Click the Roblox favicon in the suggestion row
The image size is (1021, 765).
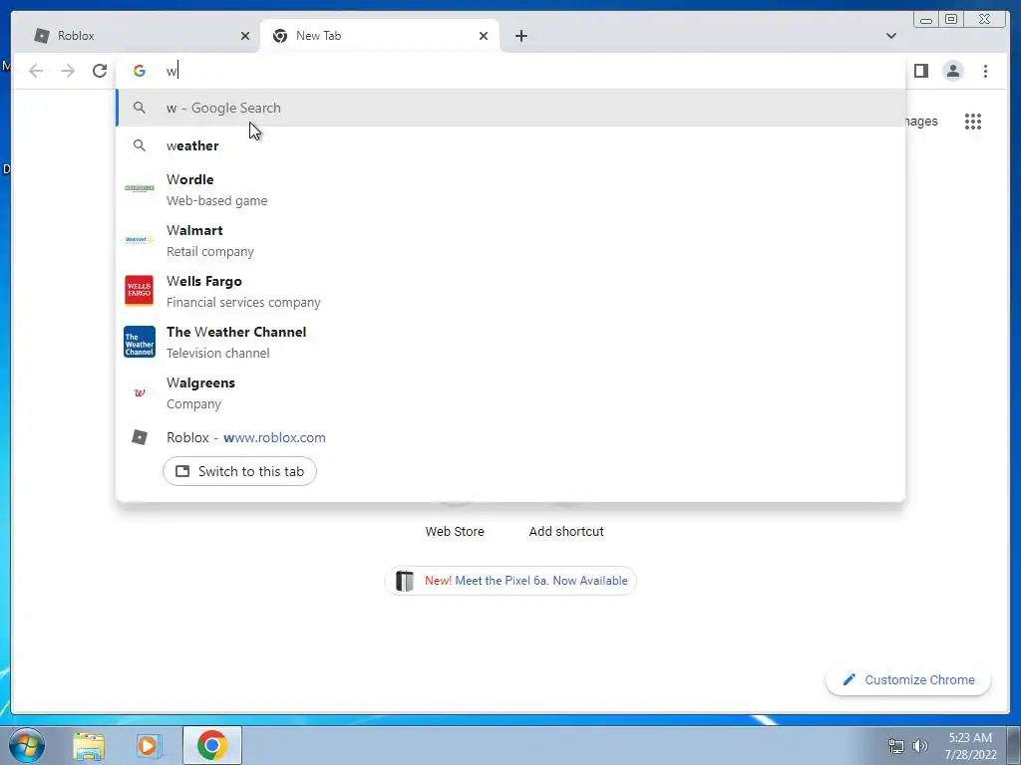[x=140, y=437]
